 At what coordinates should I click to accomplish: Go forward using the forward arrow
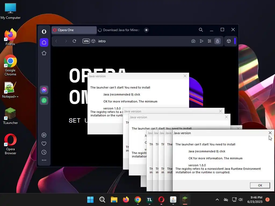(66, 41)
